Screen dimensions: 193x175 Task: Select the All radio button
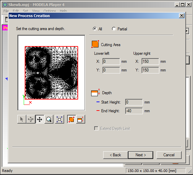tap(95, 29)
